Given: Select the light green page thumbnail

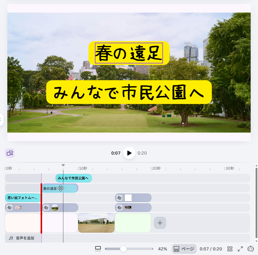Looking at the screenshot, I should tap(133, 223).
